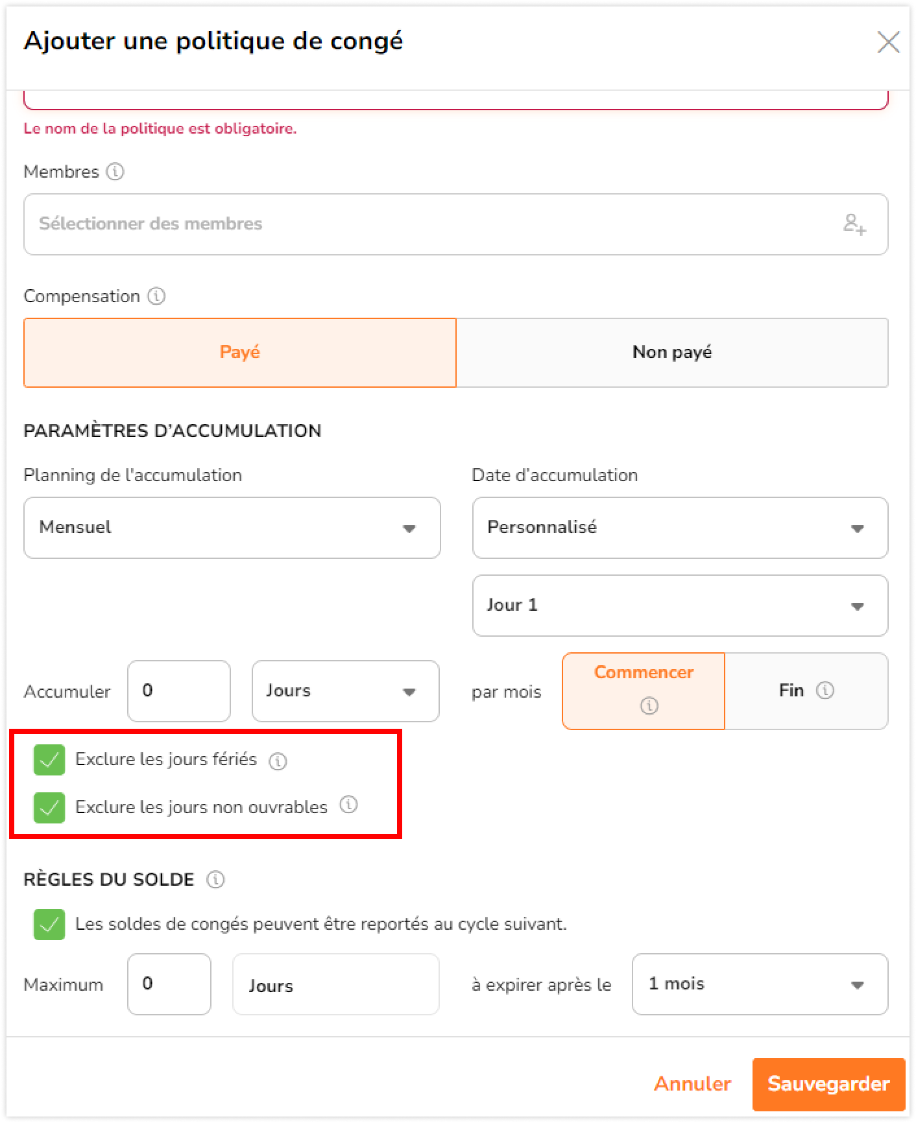The image size is (916, 1123).
Task: Open the Jour 1 dropdown
Action: 680,606
